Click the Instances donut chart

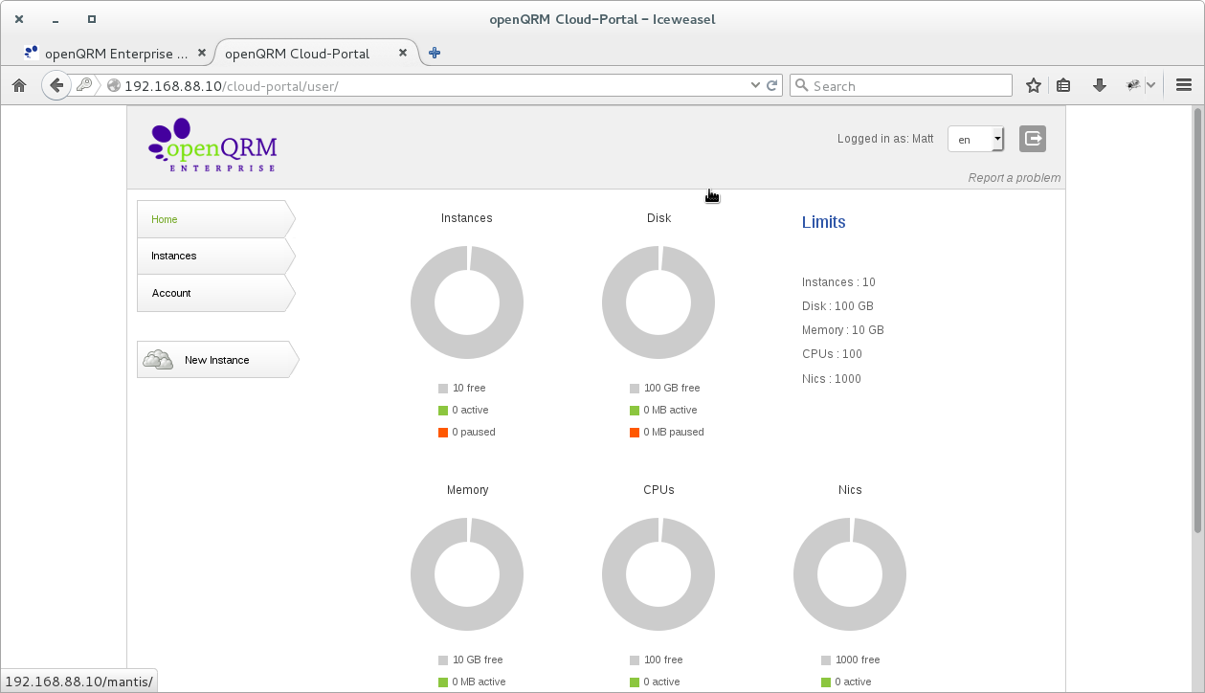(467, 302)
